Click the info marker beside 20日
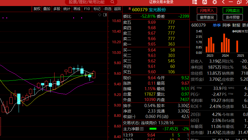 pos(199,115)
